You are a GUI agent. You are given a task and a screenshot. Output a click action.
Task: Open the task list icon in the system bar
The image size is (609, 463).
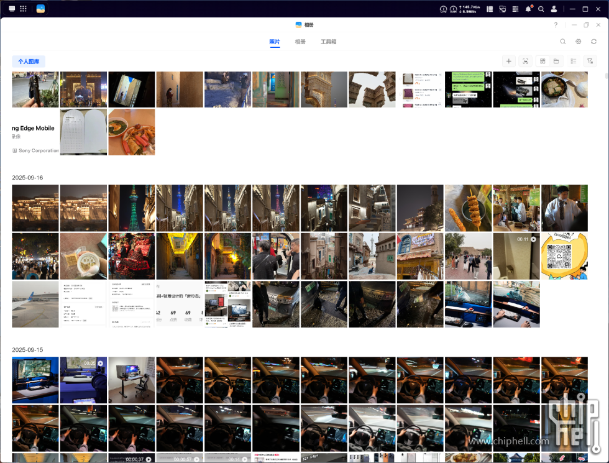(515, 9)
